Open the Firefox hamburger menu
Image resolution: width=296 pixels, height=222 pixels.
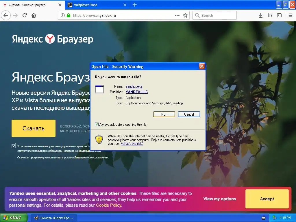[291, 15]
